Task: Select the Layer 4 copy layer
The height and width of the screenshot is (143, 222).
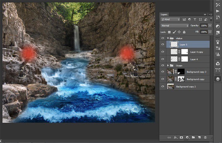Action: [x=197, y=52]
